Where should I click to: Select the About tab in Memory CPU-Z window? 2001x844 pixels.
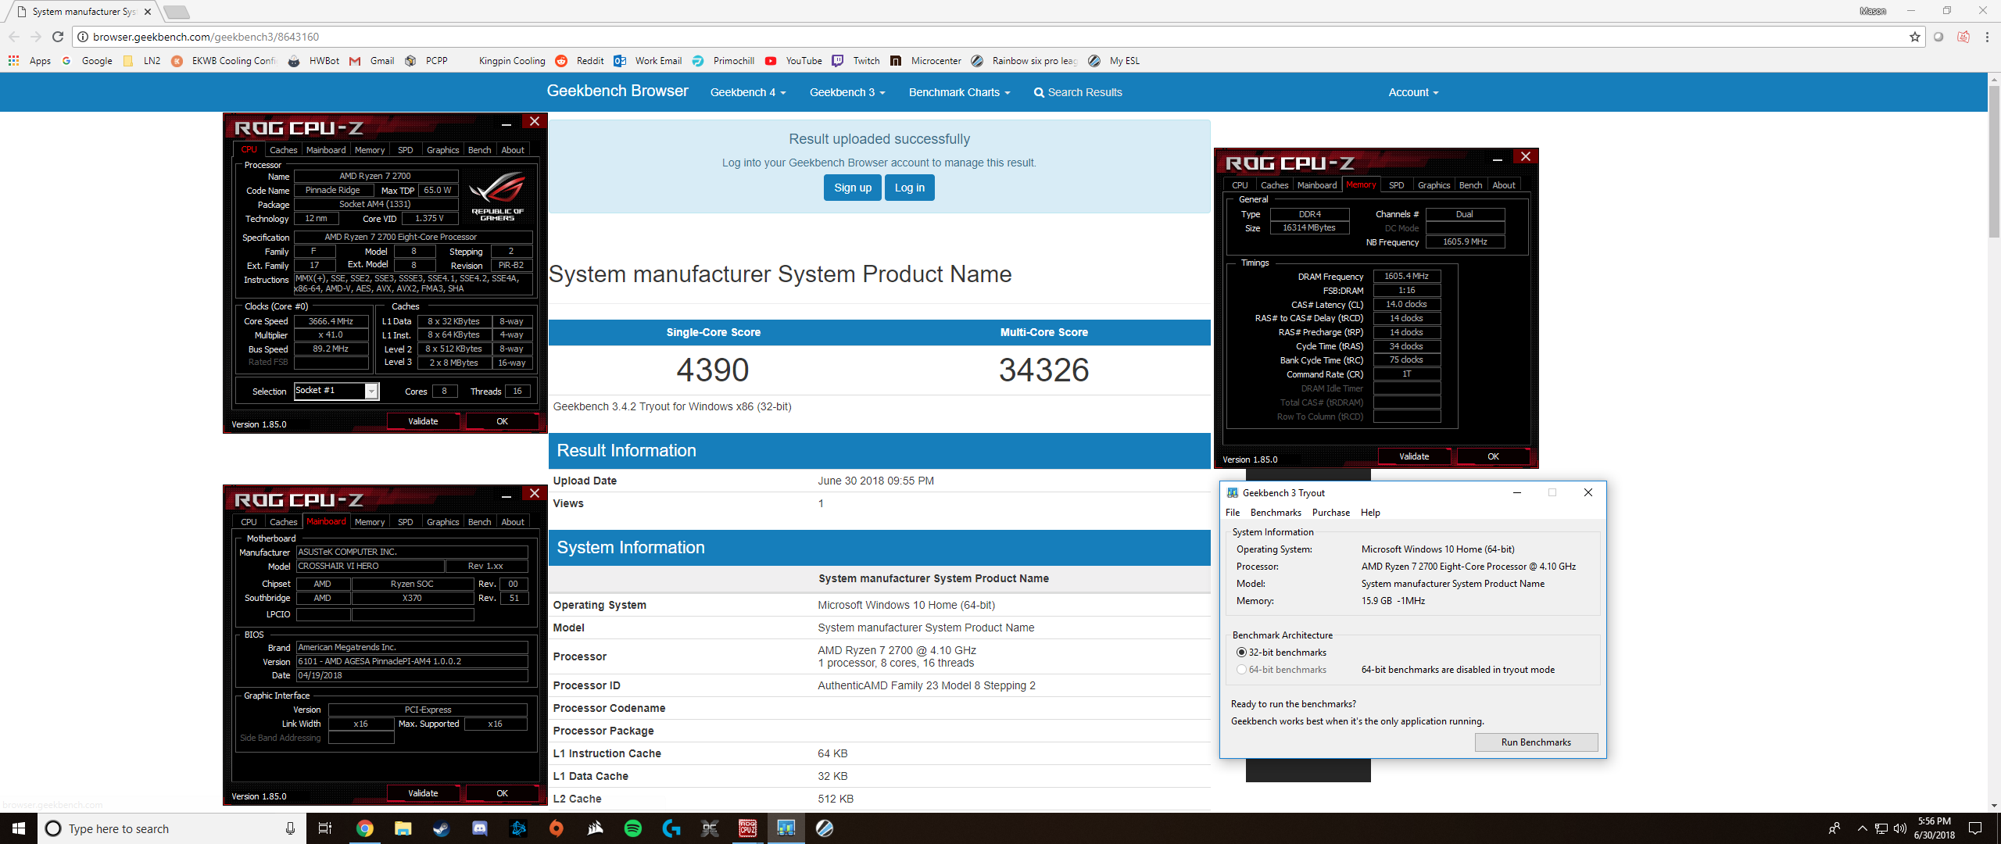click(1503, 185)
